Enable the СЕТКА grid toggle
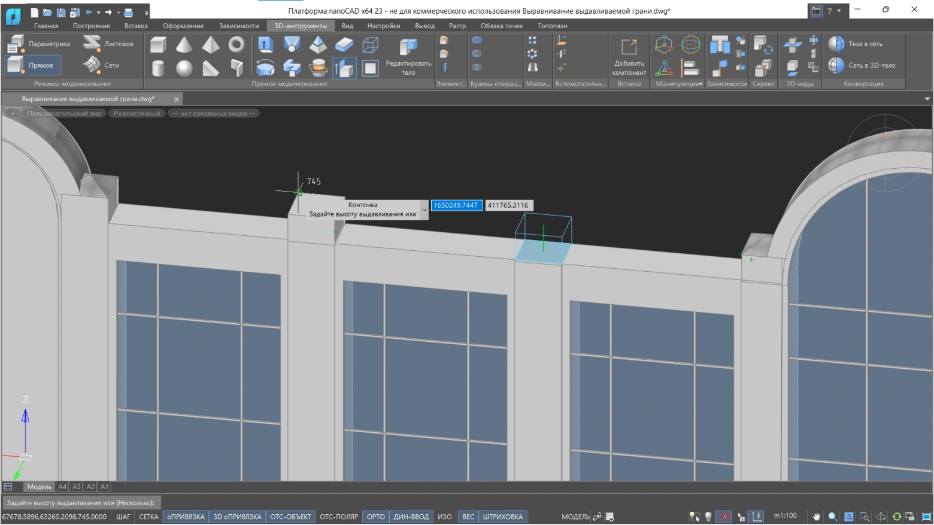The image size is (934, 525). point(148,517)
